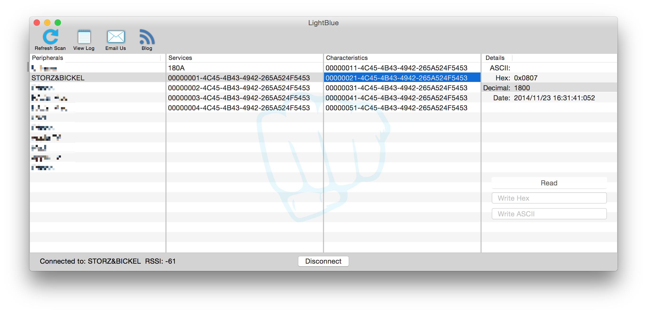Click the Characteristics column header
Viewport: 647px width, 313px height.
pyautogui.click(x=402, y=58)
